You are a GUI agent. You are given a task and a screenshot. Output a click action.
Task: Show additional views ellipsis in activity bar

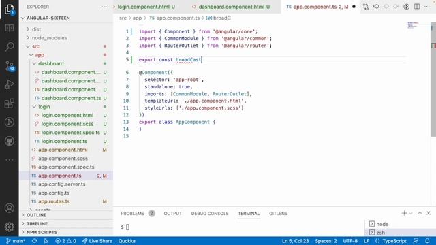click(10, 160)
